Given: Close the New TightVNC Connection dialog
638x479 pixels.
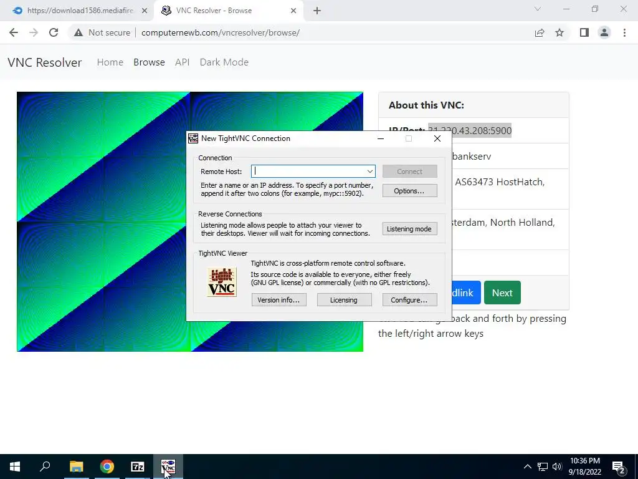Looking at the screenshot, I should point(437,138).
